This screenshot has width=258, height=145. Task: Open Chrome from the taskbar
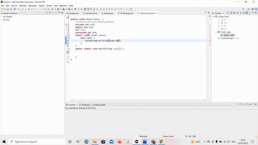point(161,141)
